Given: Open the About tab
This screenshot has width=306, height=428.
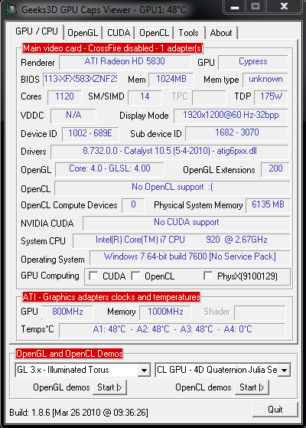Looking at the screenshot, I should click(x=221, y=33).
